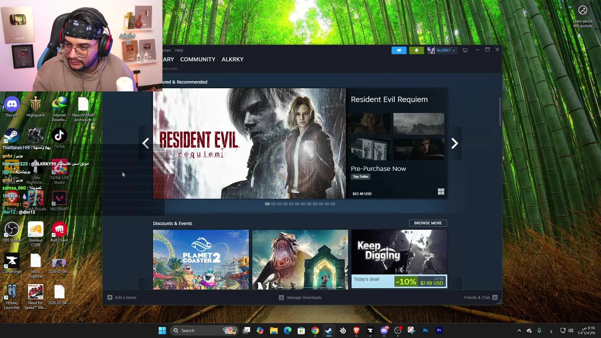Click the -10% discount badge
Viewport: 601px width, 338px height.
pyautogui.click(x=406, y=282)
